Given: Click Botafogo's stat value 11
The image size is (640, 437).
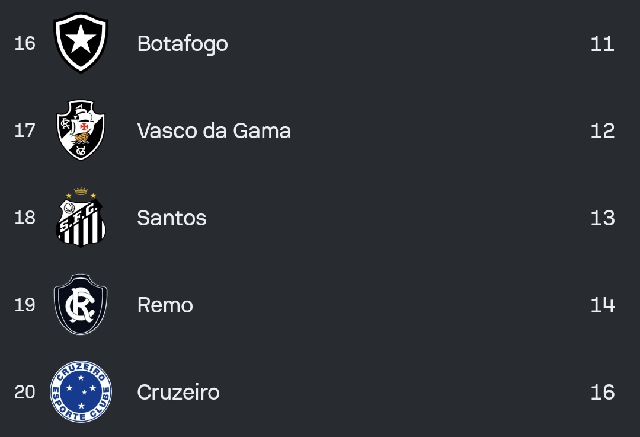Looking at the screenshot, I should tap(602, 43).
